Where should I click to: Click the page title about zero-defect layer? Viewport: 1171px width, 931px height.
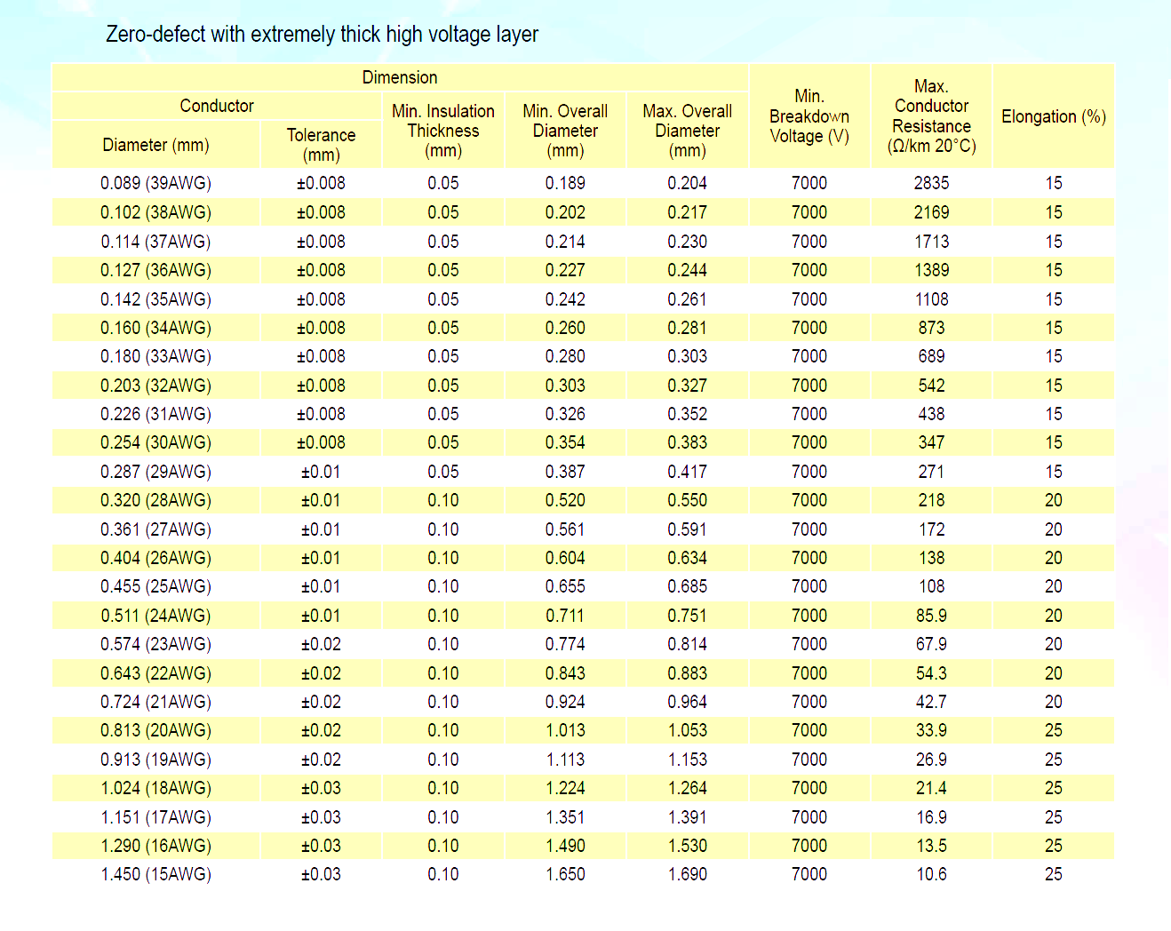[322, 35]
